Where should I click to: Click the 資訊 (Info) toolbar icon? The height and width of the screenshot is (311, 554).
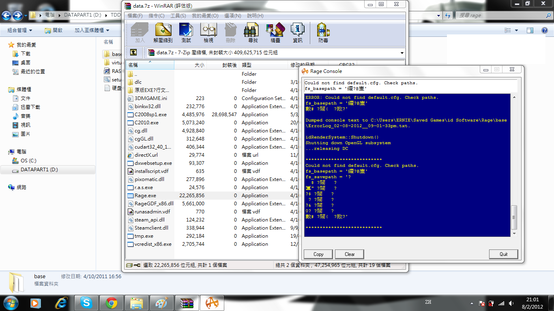coord(297,33)
